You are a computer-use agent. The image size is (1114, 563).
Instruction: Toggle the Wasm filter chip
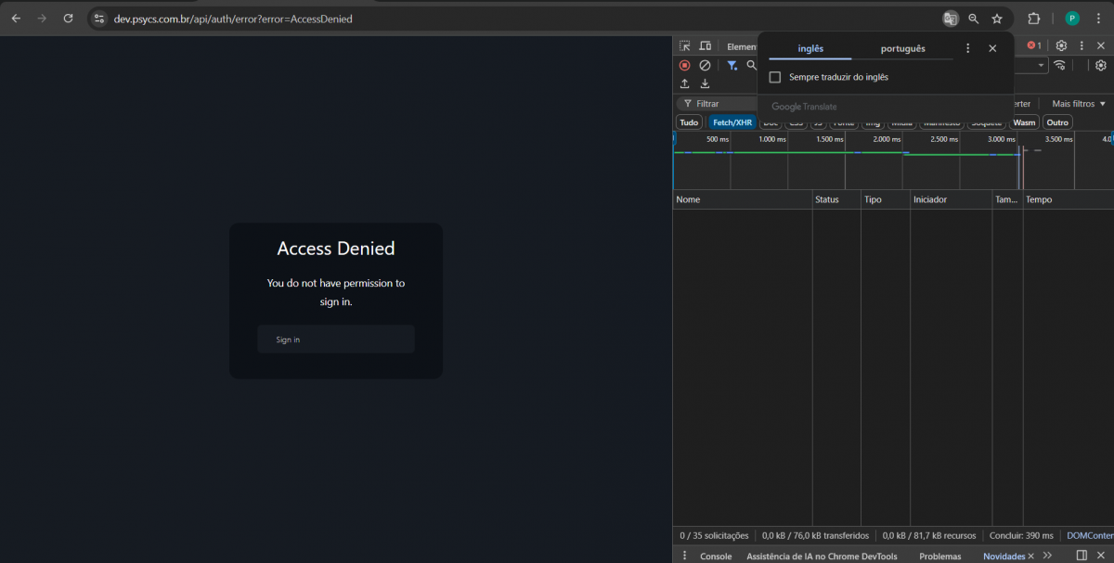tap(1024, 122)
